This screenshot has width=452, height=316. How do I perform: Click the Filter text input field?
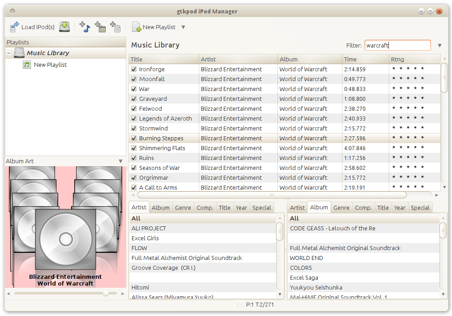pos(397,45)
